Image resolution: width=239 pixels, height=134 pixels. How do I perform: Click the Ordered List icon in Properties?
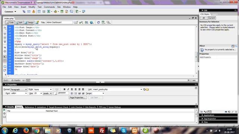[x=75, y=93]
